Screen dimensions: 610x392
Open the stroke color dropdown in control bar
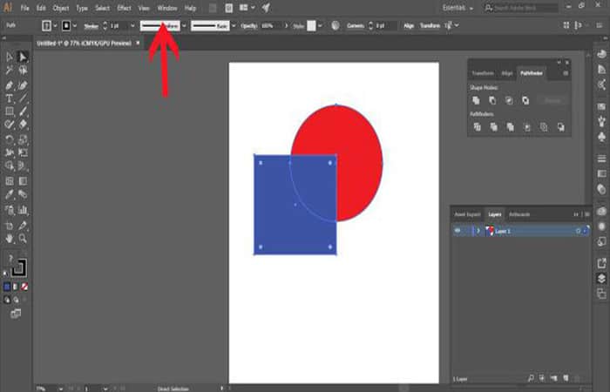(x=75, y=25)
